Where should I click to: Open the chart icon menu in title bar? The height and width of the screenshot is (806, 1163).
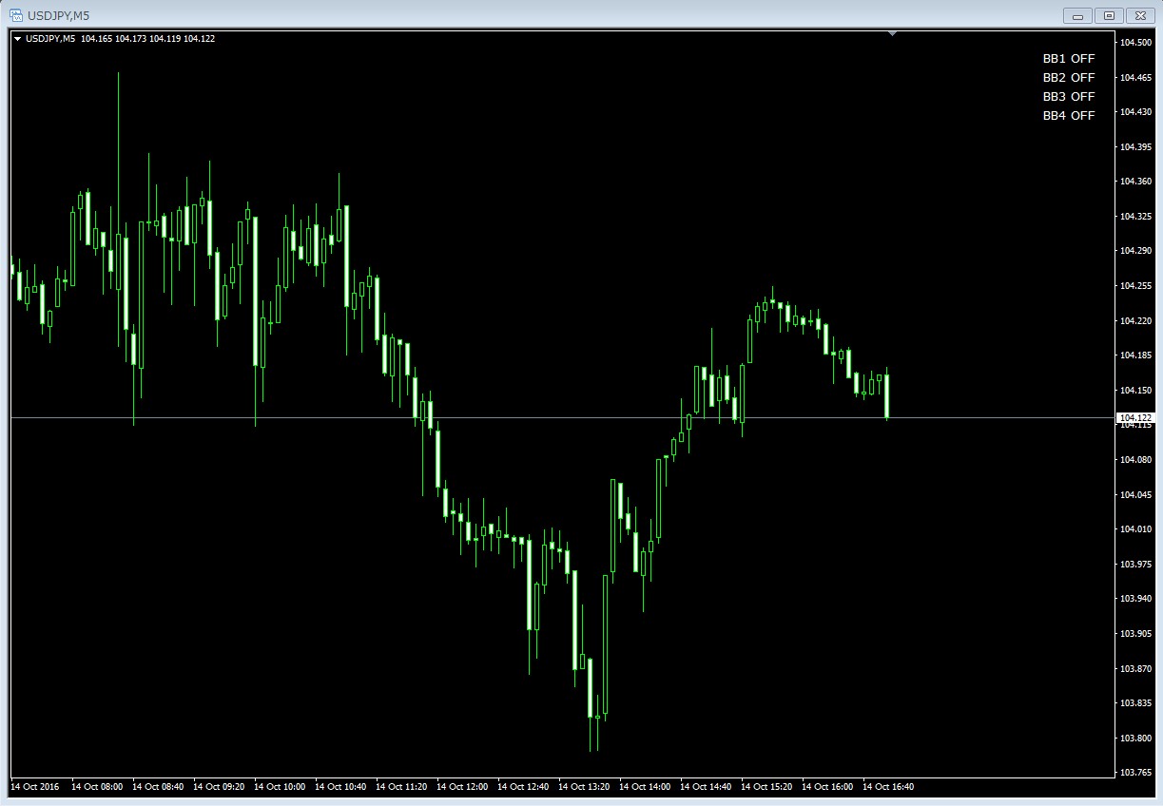point(16,14)
